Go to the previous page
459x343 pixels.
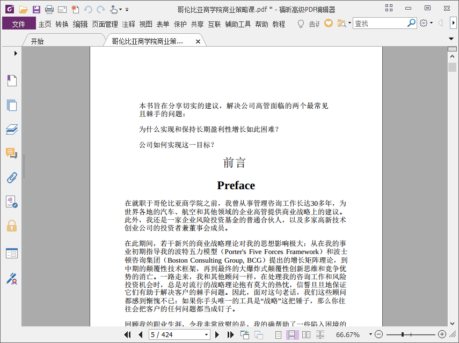point(141,334)
